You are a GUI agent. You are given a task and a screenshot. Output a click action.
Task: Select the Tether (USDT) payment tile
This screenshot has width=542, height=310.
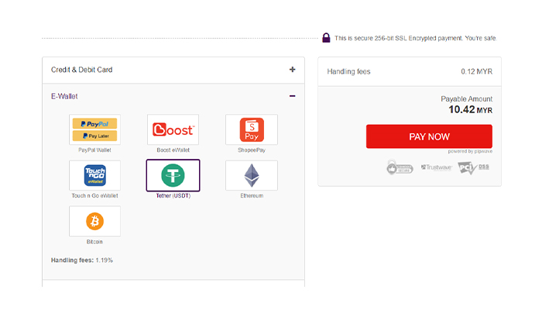[x=173, y=175]
